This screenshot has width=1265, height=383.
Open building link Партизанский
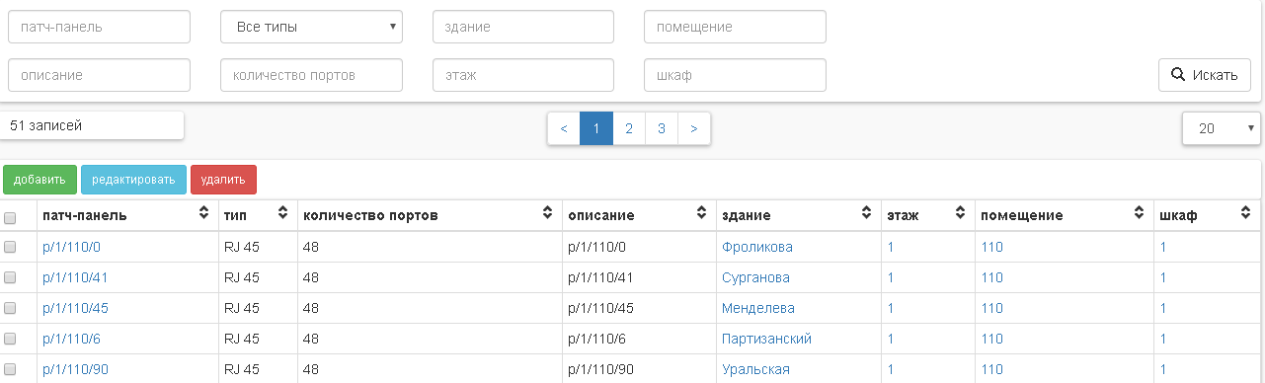point(767,339)
